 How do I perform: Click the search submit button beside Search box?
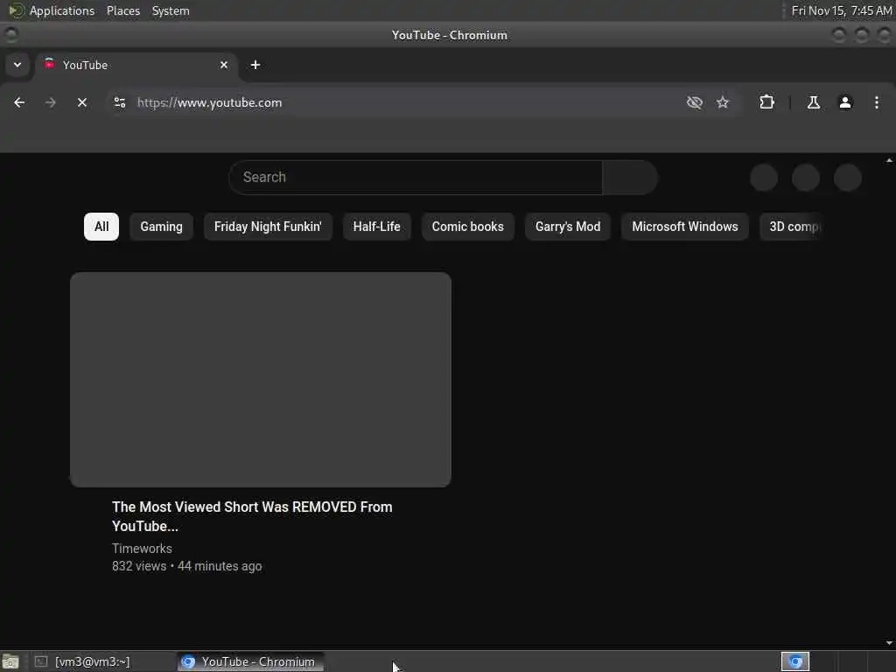(630, 177)
